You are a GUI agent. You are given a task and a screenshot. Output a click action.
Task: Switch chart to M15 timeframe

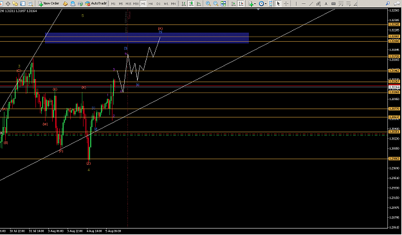128,4
